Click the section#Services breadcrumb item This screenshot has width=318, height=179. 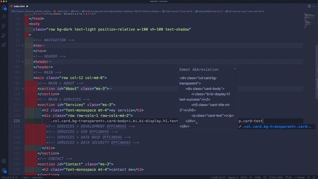(209, 11)
